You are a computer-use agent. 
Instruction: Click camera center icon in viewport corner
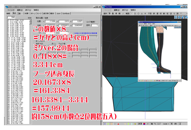tap(176, 17)
